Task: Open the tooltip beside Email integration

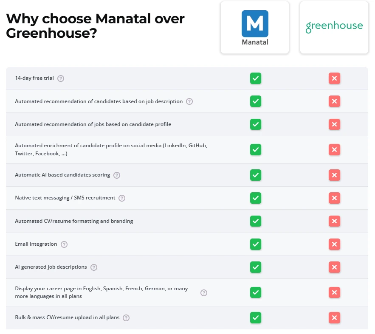Action: coord(64,244)
